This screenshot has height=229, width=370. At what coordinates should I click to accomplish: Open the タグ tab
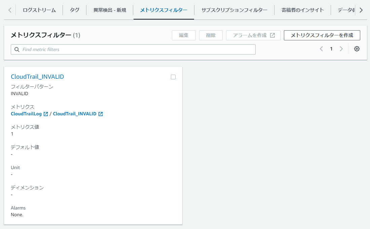(x=75, y=10)
